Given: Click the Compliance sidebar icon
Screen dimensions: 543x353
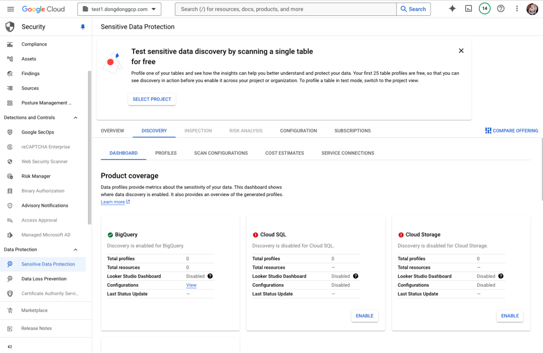Looking at the screenshot, I should point(10,45).
